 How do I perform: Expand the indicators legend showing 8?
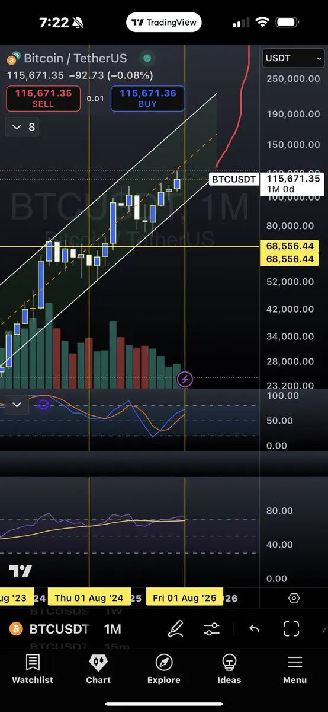(x=22, y=127)
